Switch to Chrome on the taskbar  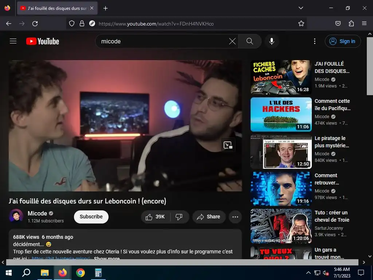(x=81, y=273)
